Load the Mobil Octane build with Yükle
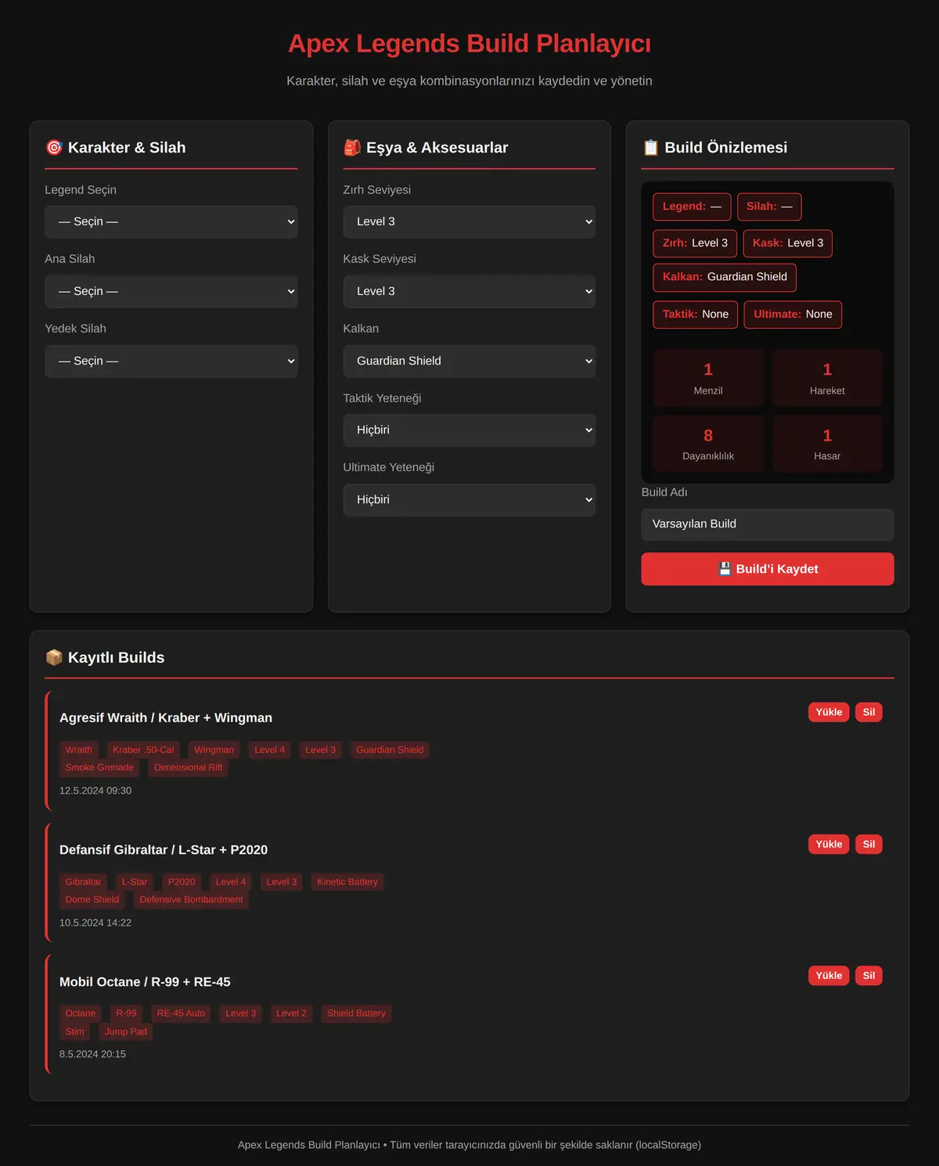 (x=829, y=976)
